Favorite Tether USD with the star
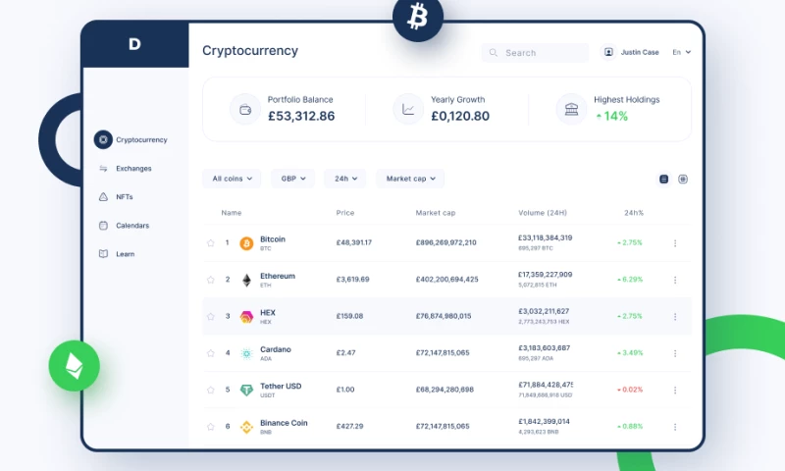Image resolution: width=785 pixels, height=471 pixels. (211, 390)
